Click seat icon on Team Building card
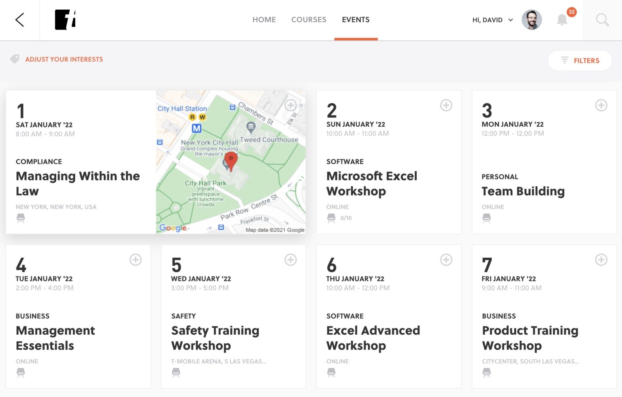 (x=486, y=218)
